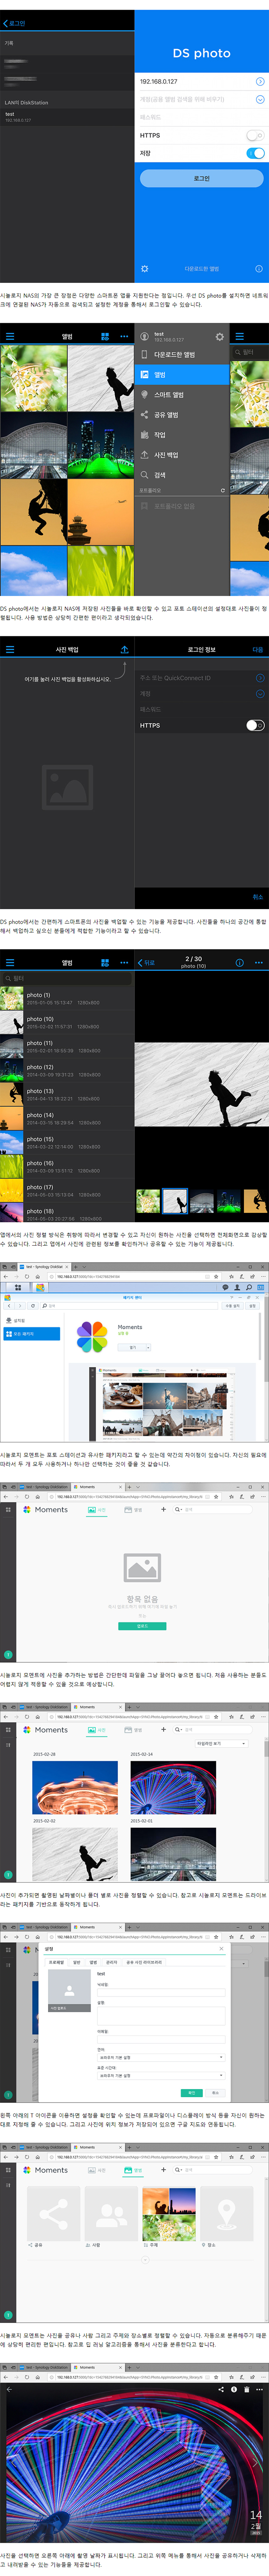
Task: Open settings gear on DS photo login screen
Action: click(x=144, y=268)
